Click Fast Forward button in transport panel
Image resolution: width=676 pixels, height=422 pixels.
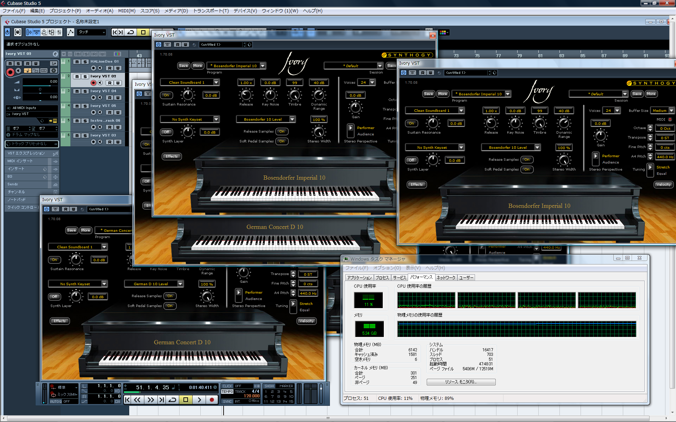(x=151, y=400)
